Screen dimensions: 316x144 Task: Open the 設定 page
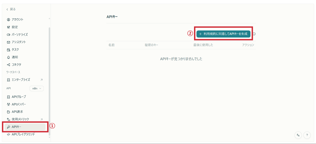(x=15, y=27)
